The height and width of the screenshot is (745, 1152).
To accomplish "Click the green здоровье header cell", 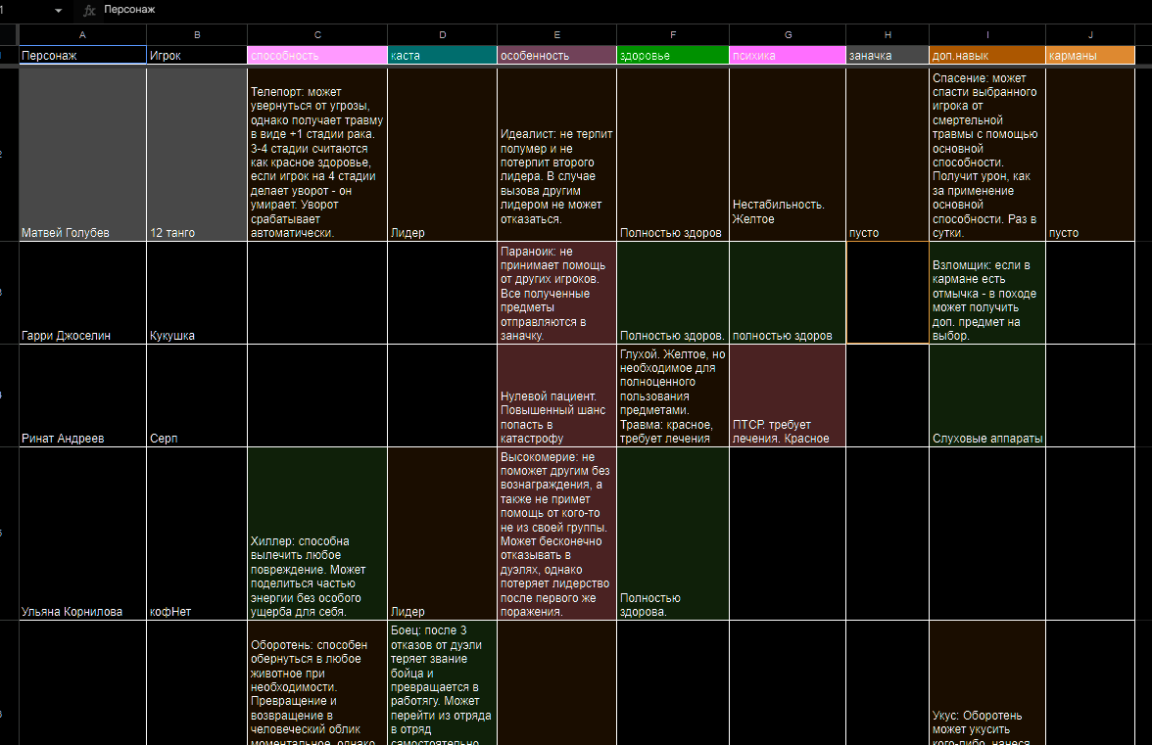I will pos(672,56).
